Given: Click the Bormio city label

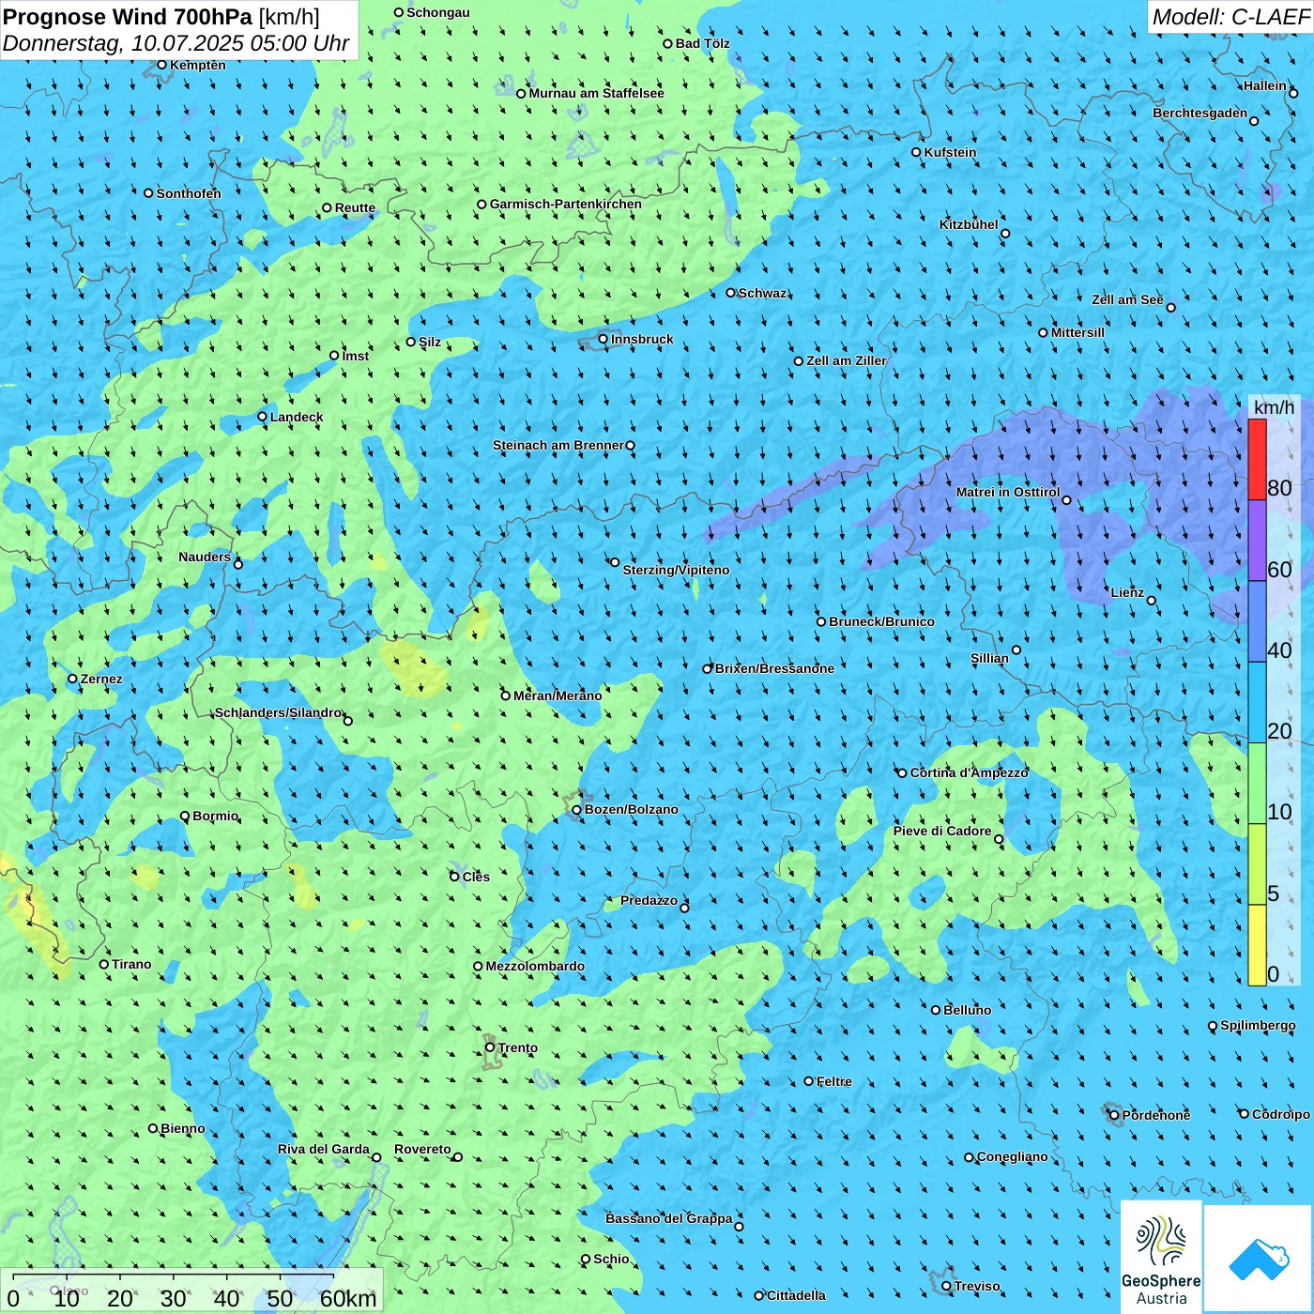Looking at the screenshot, I should [x=215, y=816].
